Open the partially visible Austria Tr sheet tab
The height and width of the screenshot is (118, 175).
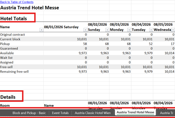[167, 113]
